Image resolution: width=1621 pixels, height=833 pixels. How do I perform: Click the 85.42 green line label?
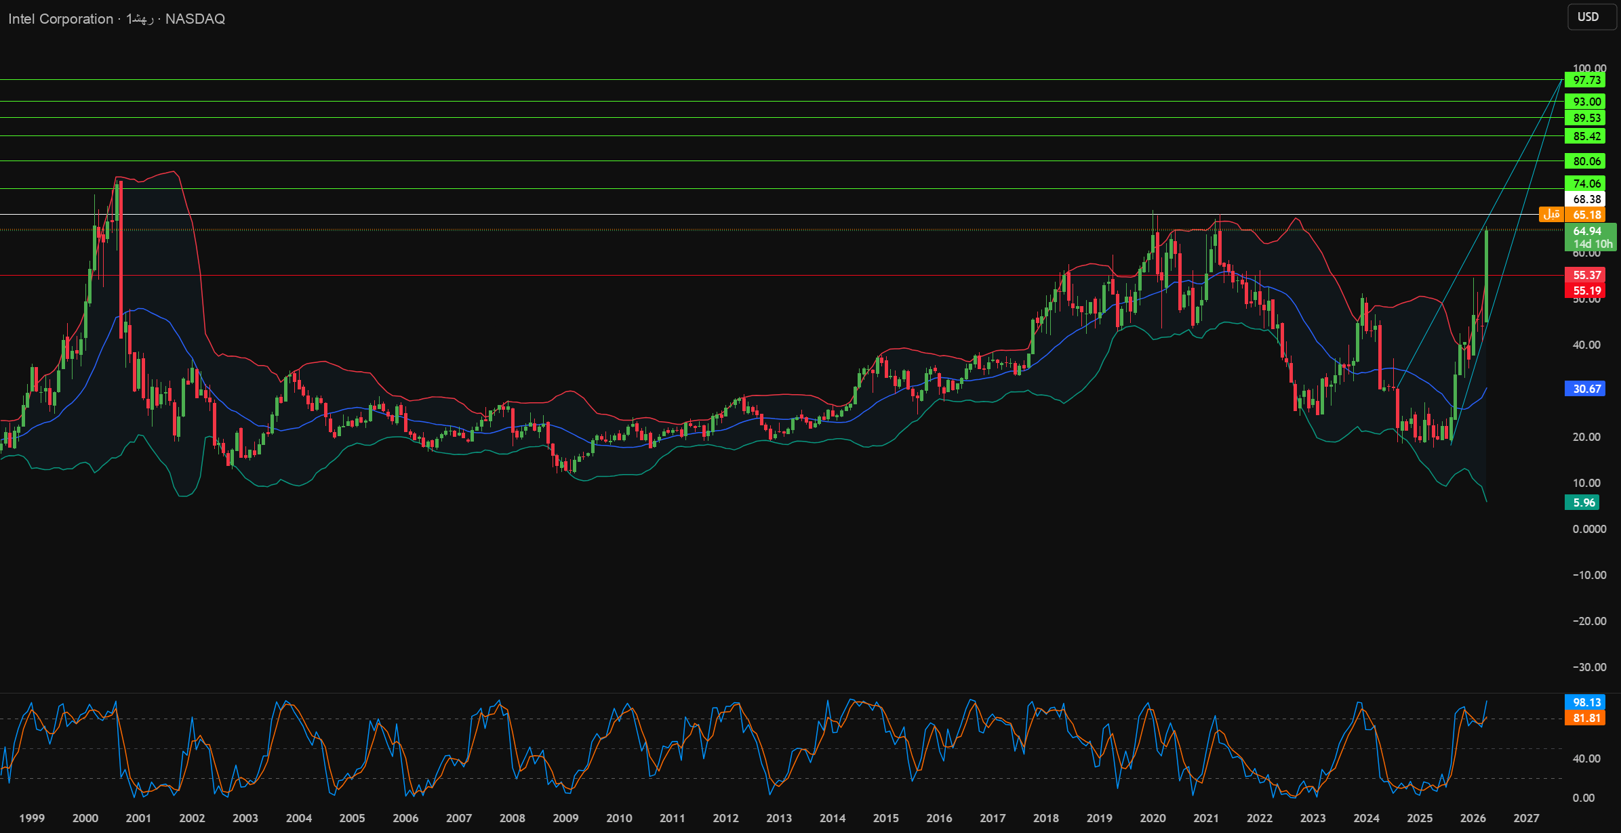coord(1585,136)
